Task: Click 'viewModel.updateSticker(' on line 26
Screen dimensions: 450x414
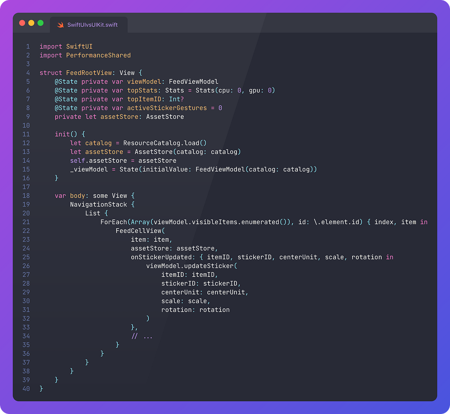Action: [x=192, y=266]
